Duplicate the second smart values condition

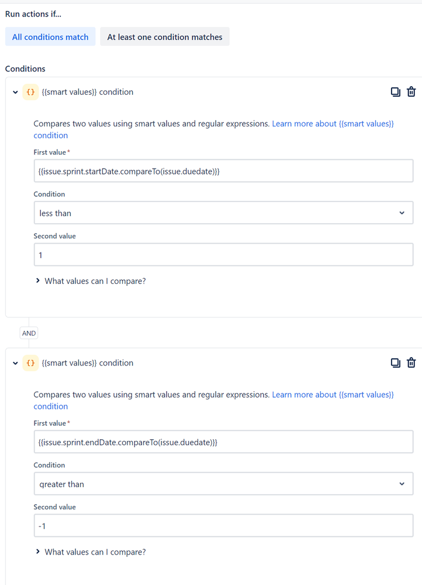coord(396,363)
